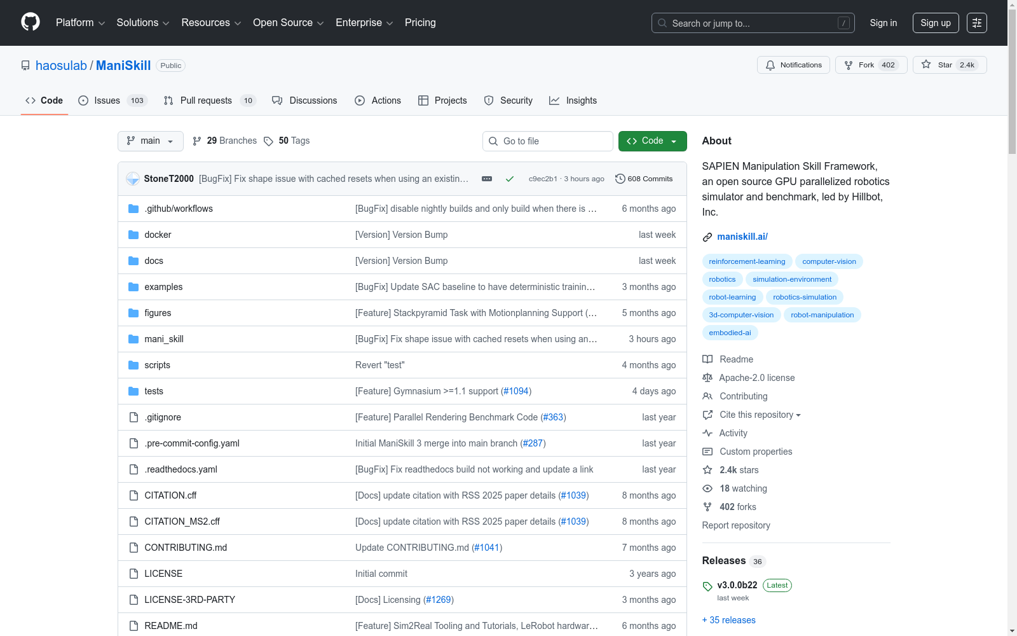Expand the commit message ellipsis icon
Image resolution: width=1017 pixels, height=636 pixels.
(x=487, y=179)
